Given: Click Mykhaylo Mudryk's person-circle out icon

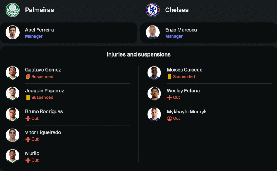Looking at the screenshot, I should coord(170,118).
